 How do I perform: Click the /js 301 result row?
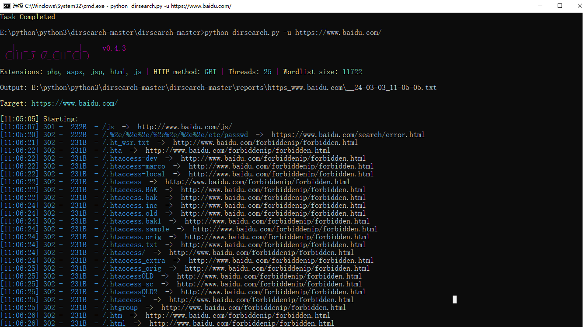coord(116,127)
